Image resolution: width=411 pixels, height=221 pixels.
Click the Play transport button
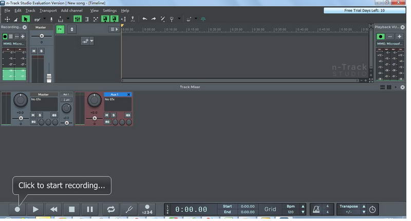pyautogui.click(x=35, y=209)
